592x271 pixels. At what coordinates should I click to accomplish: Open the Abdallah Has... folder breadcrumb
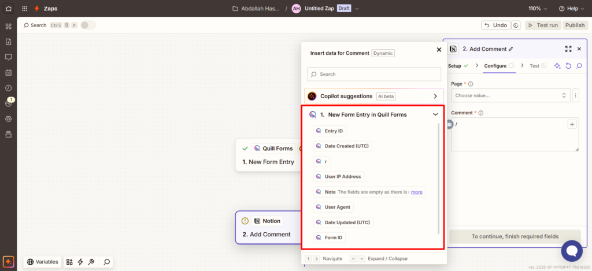[255, 9]
